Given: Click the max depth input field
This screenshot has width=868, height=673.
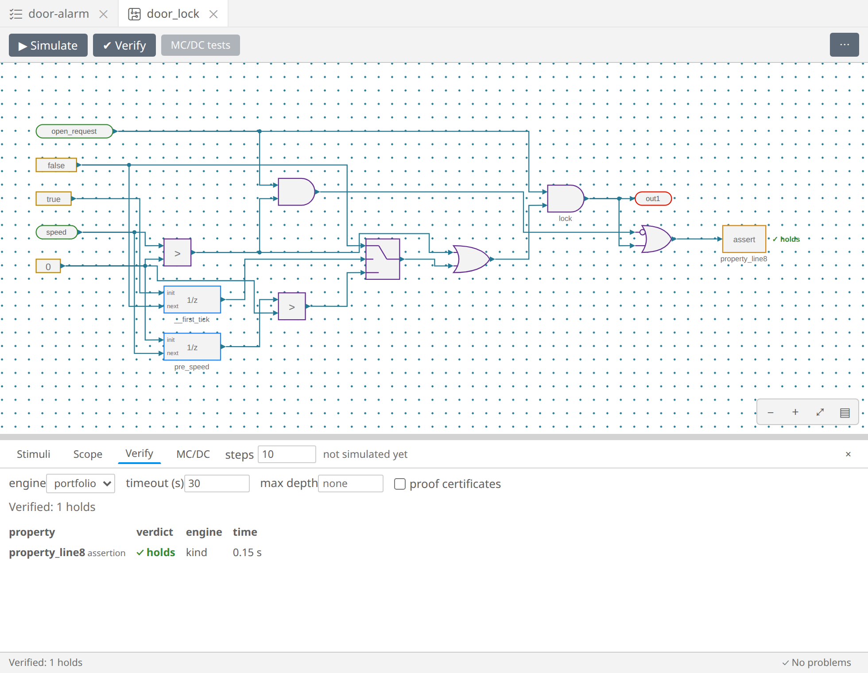Looking at the screenshot, I should tap(350, 483).
